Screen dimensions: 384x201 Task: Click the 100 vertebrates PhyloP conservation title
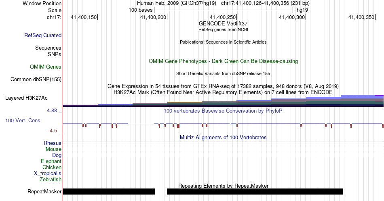coord(223,111)
